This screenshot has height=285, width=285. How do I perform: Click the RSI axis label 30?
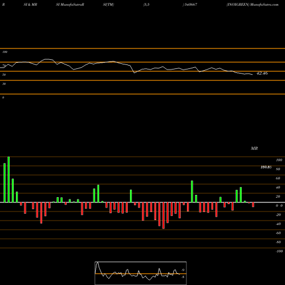4,84
